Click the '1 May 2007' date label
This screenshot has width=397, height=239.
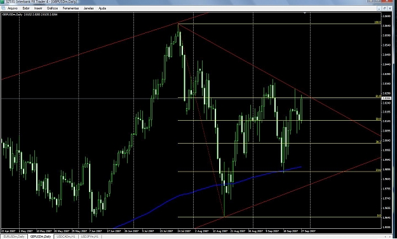coord(25,231)
